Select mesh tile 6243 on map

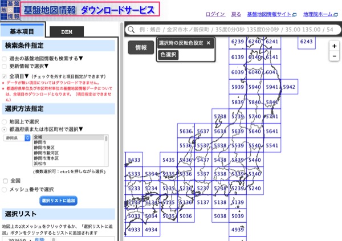tap(307, 42)
